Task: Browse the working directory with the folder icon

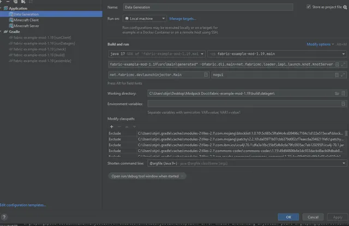Action: point(337,93)
